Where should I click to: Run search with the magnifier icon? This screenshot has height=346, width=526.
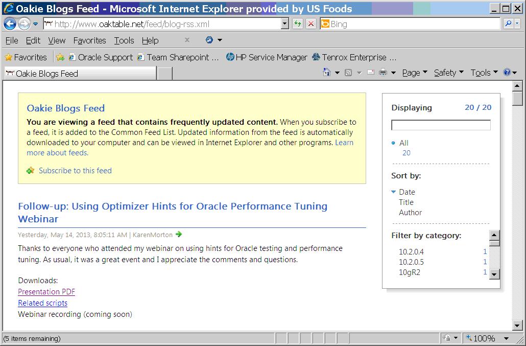pyautogui.click(x=508, y=24)
